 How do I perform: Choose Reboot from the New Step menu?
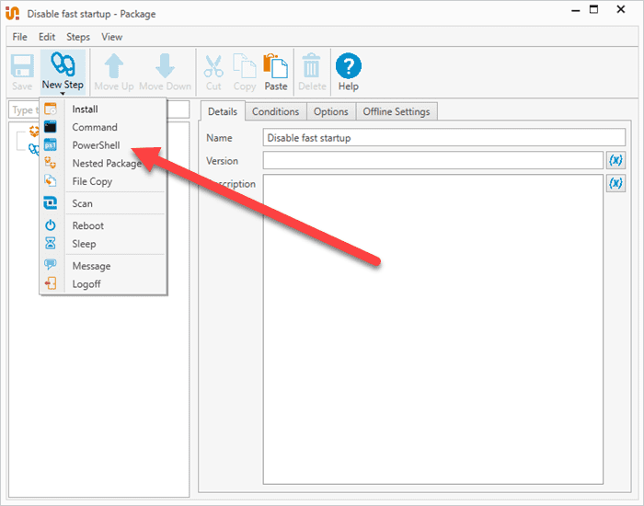pos(103,225)
